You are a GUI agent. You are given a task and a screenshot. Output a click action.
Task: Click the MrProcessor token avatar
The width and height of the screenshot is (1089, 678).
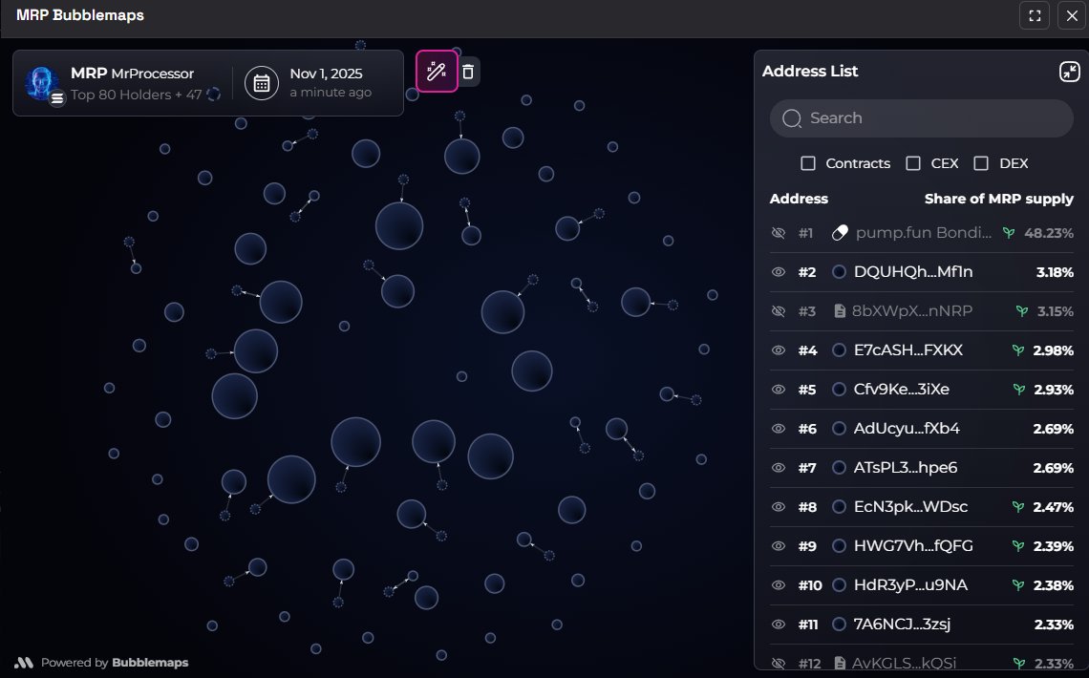tap(41, 82)
